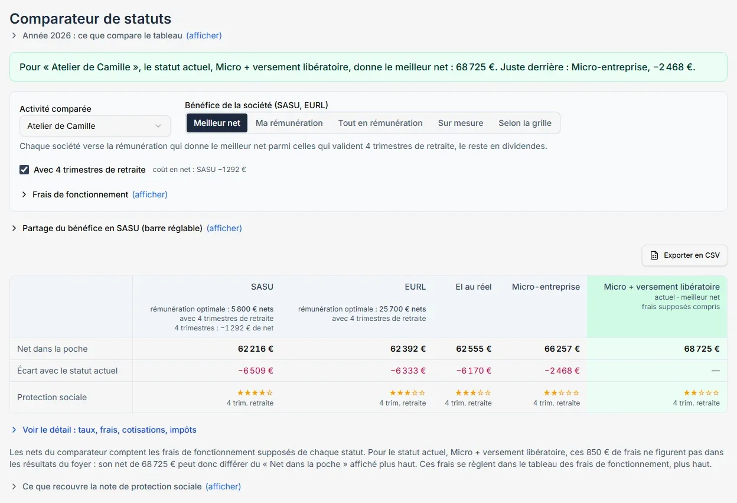Click the 'Comparateur de statuts' heading

point(90,19)
